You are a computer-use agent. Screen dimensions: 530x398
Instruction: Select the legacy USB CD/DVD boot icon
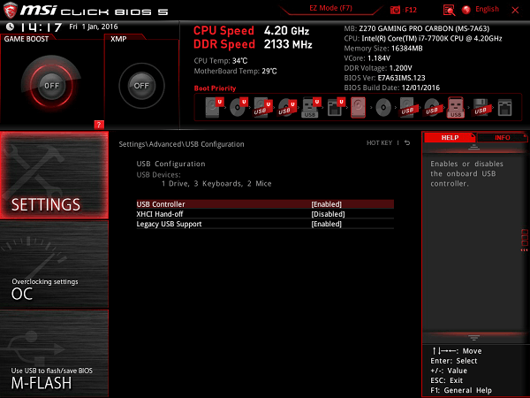(x=432, y=107)
